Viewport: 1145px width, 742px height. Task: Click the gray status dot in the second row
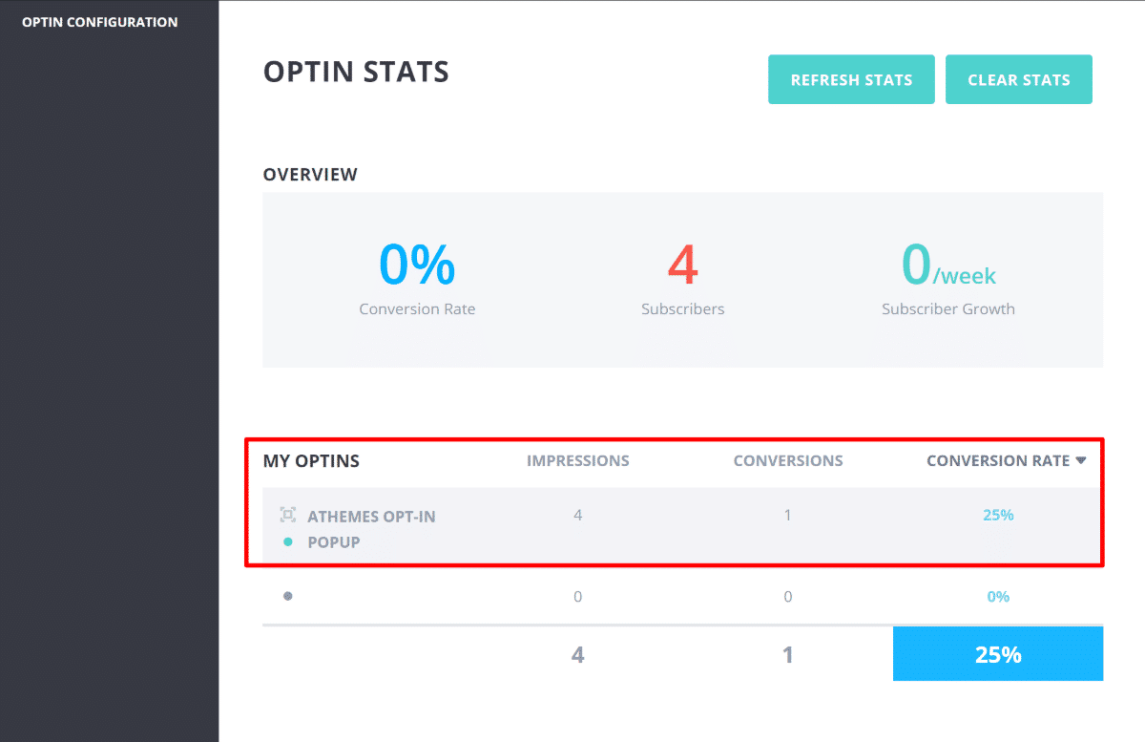click(x=286, y=595)
